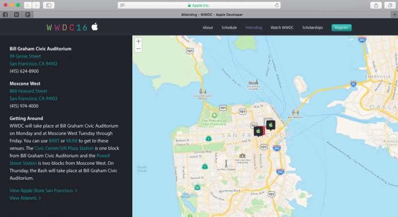398x217 pixels.
Task: Select the Moscone West Apple map pin
Action: (x=271, y=125)
